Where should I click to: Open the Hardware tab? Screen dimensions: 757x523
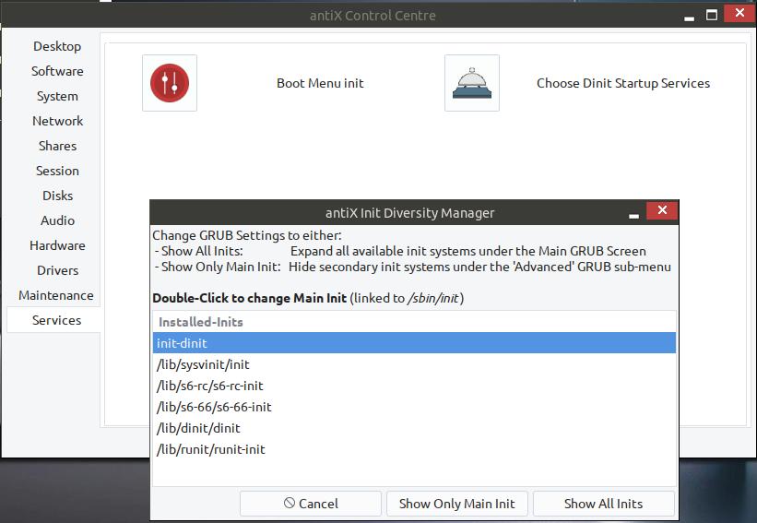coord(57,245)
